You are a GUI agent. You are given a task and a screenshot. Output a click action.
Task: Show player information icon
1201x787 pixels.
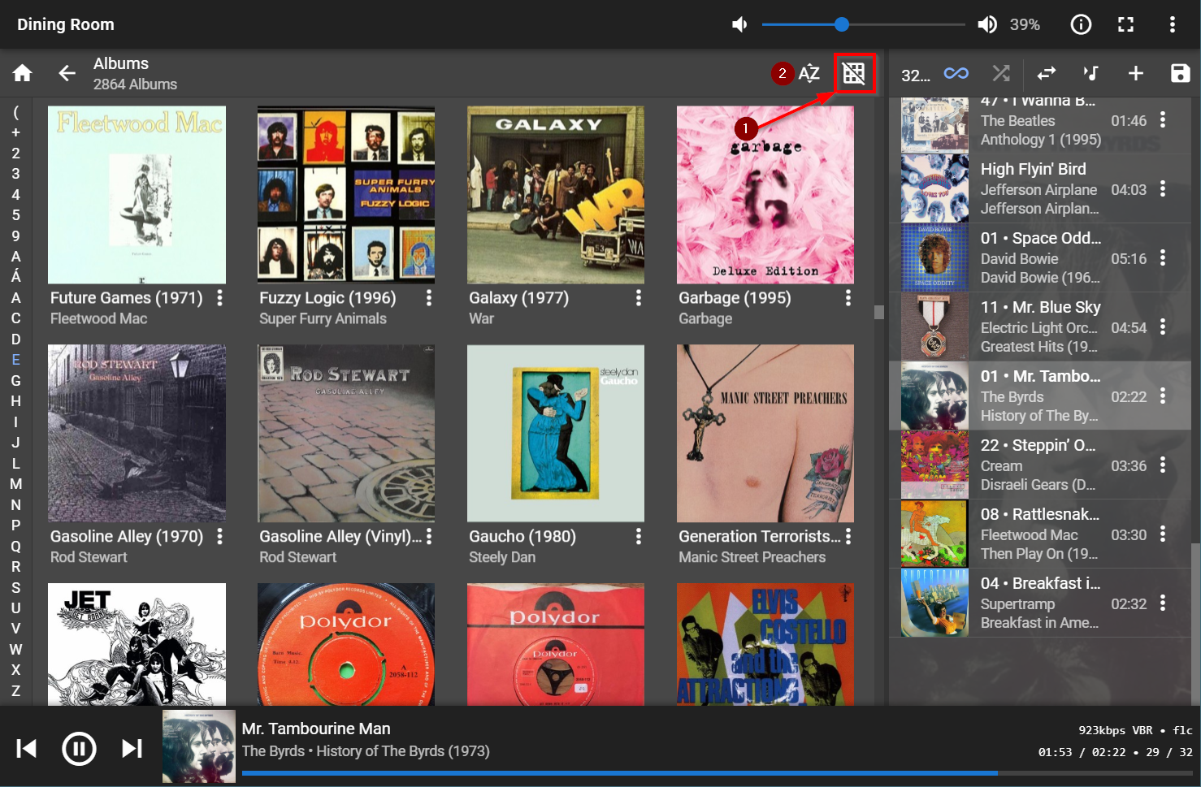(x=1081, y=24)
